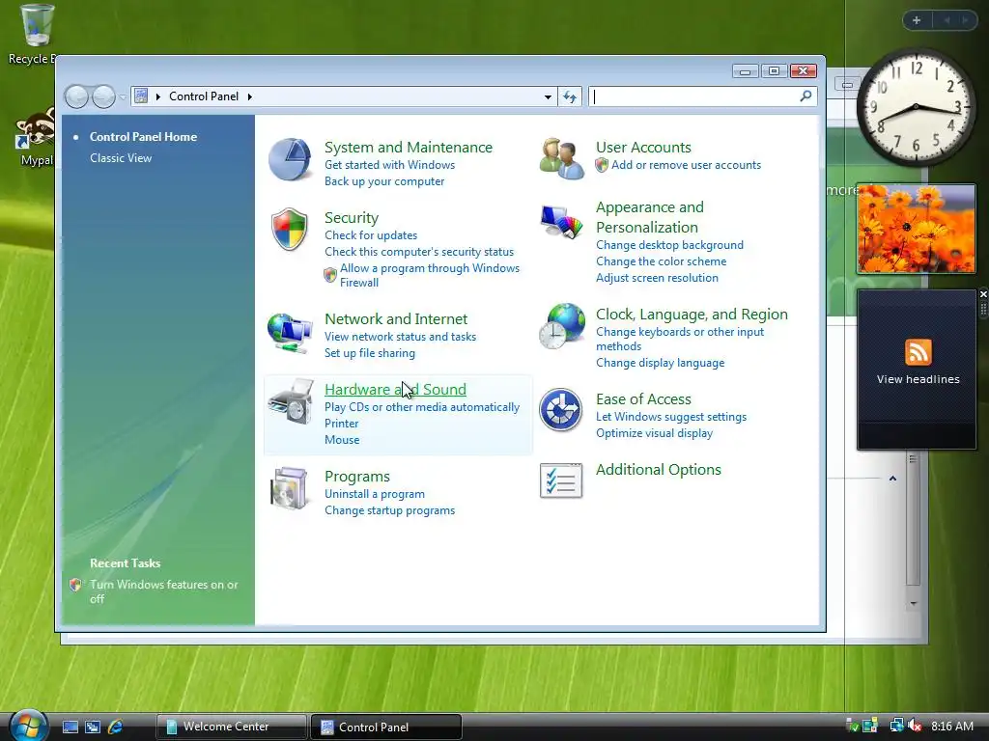The width and height of the screenshot is (989, 741).
Task: Click the Security shield icon
Action: [290, 230]
